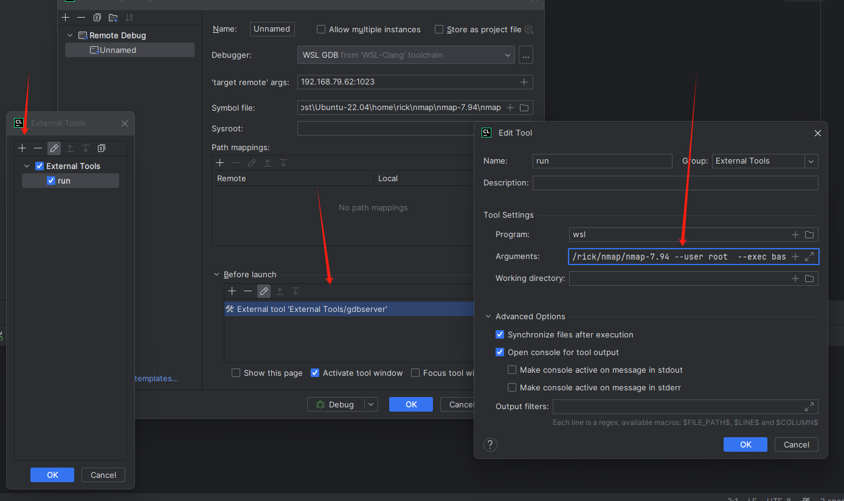Browse folder icon for Working directory
The width and height of the screenshot is (844, 501).
click(x=809, y=278)
